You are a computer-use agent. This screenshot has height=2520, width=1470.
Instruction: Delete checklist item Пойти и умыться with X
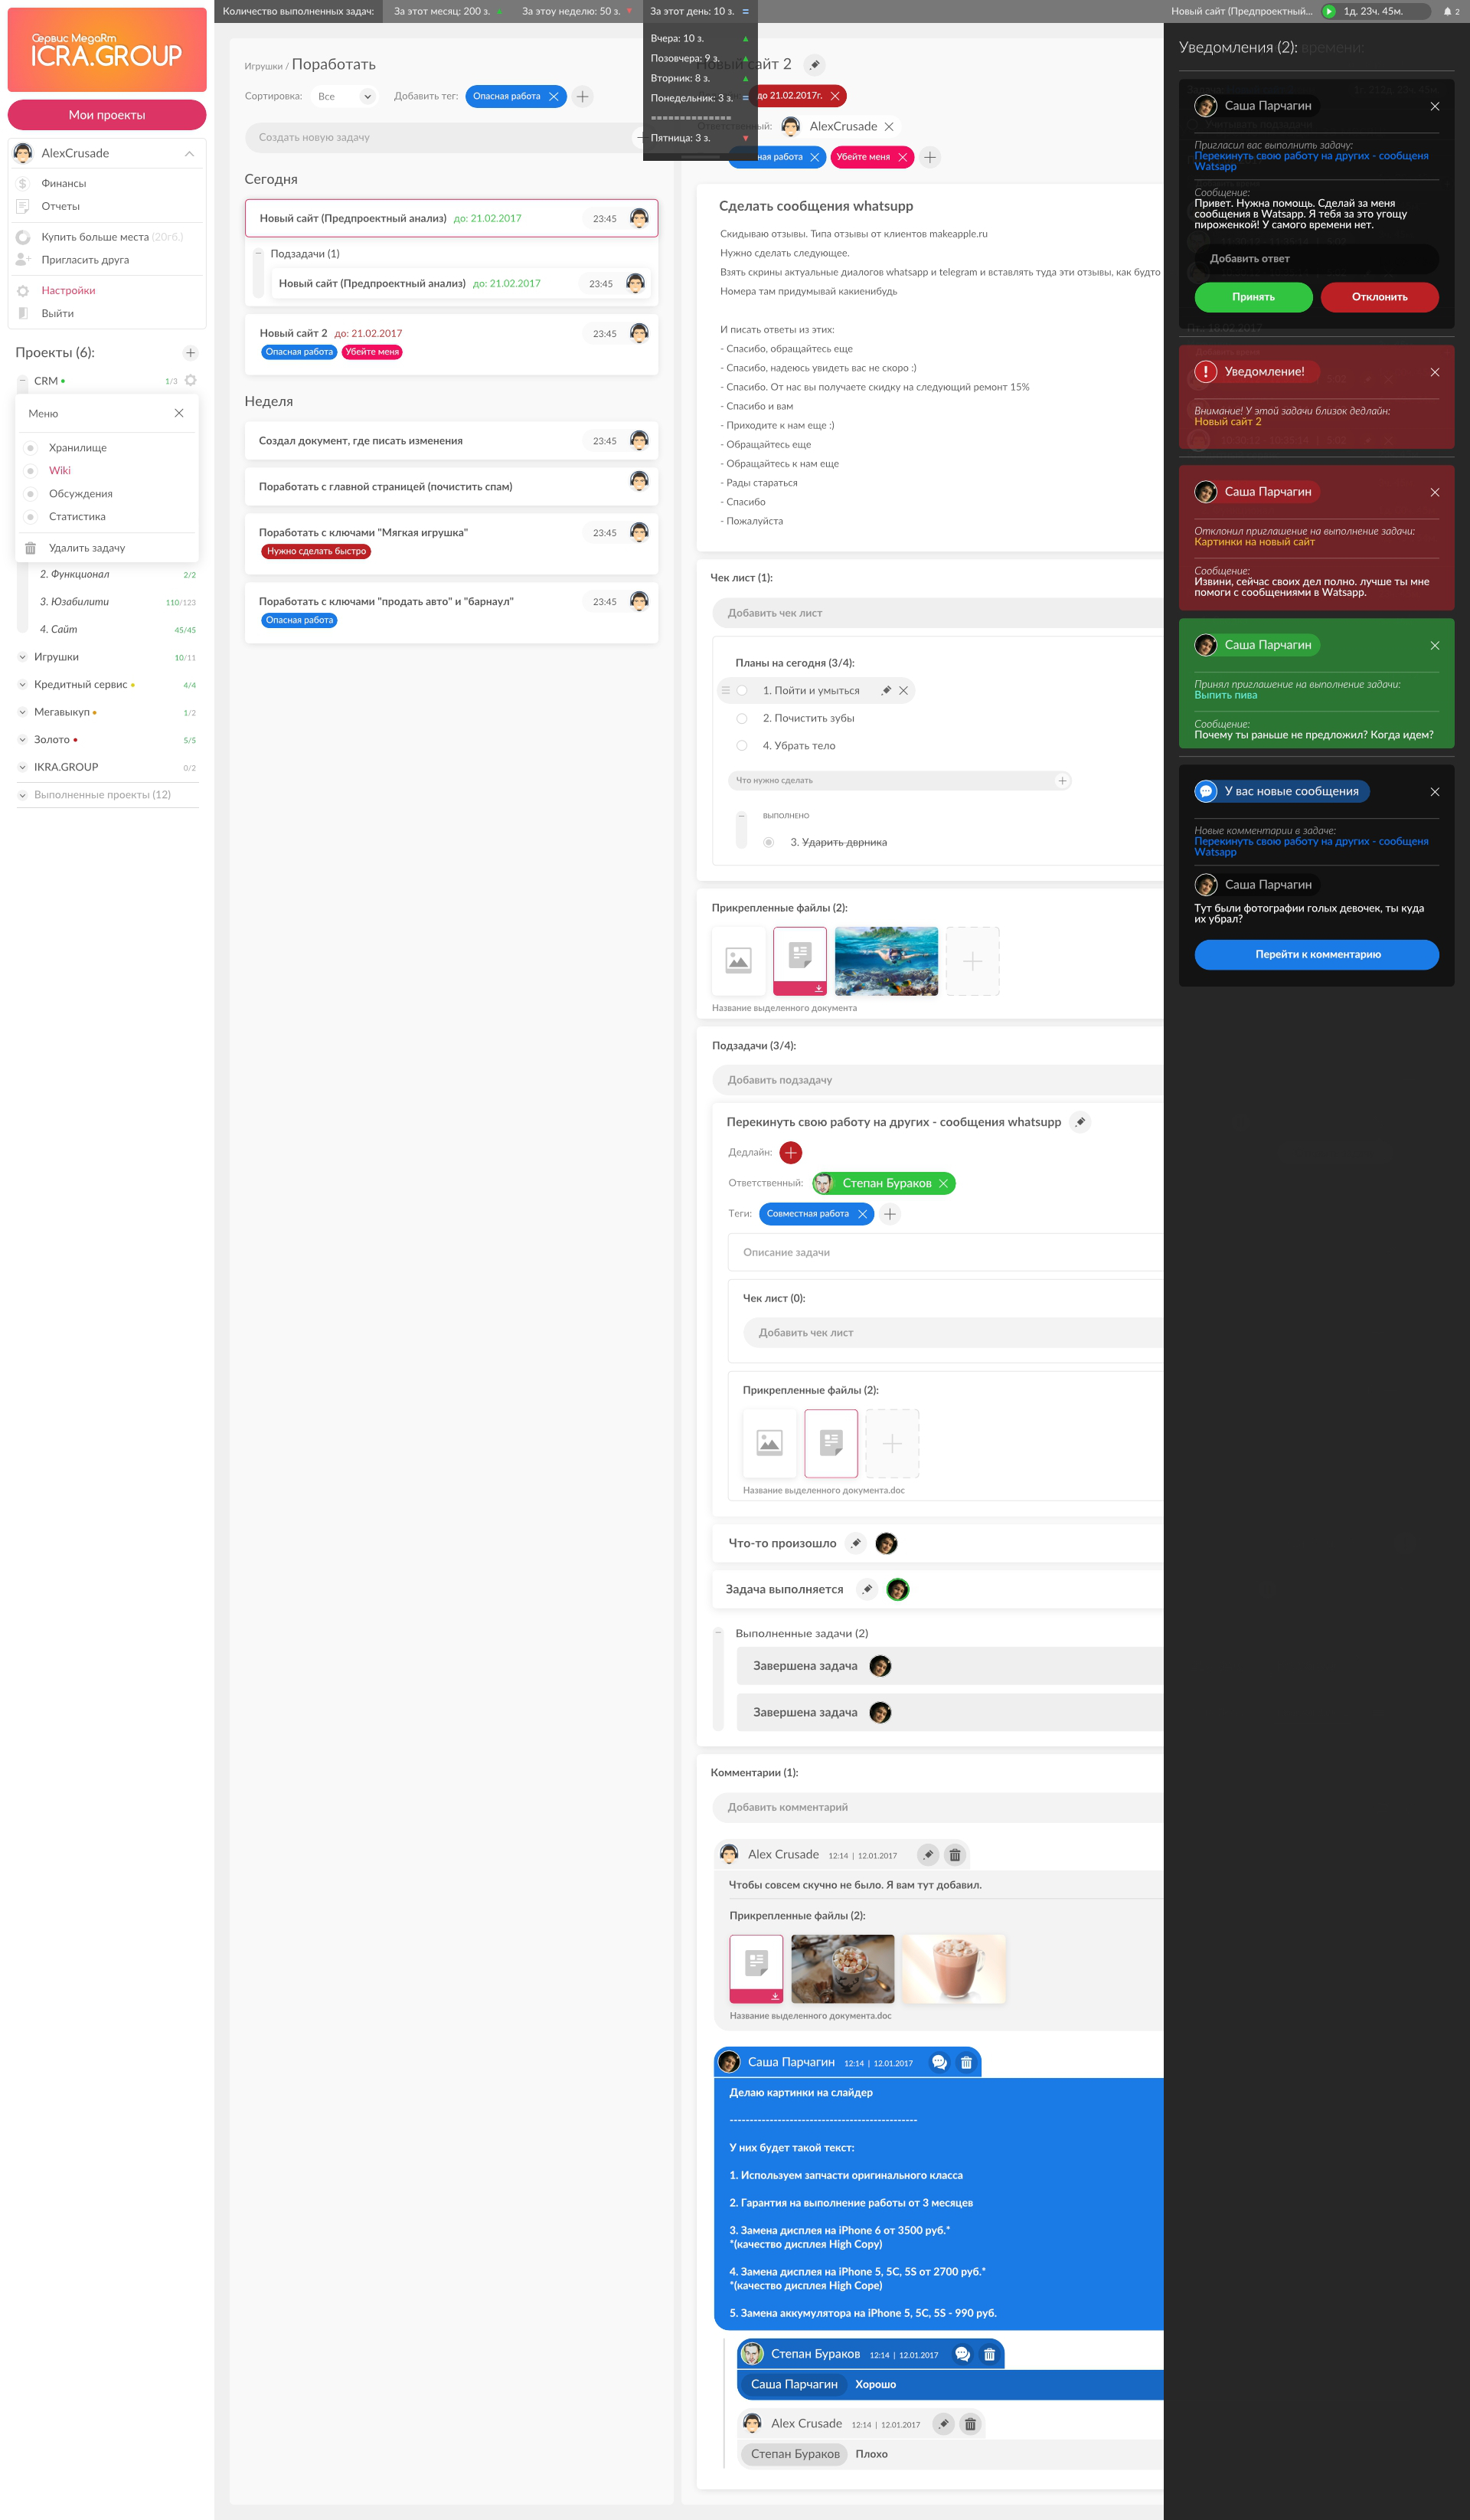coord(903,690)
